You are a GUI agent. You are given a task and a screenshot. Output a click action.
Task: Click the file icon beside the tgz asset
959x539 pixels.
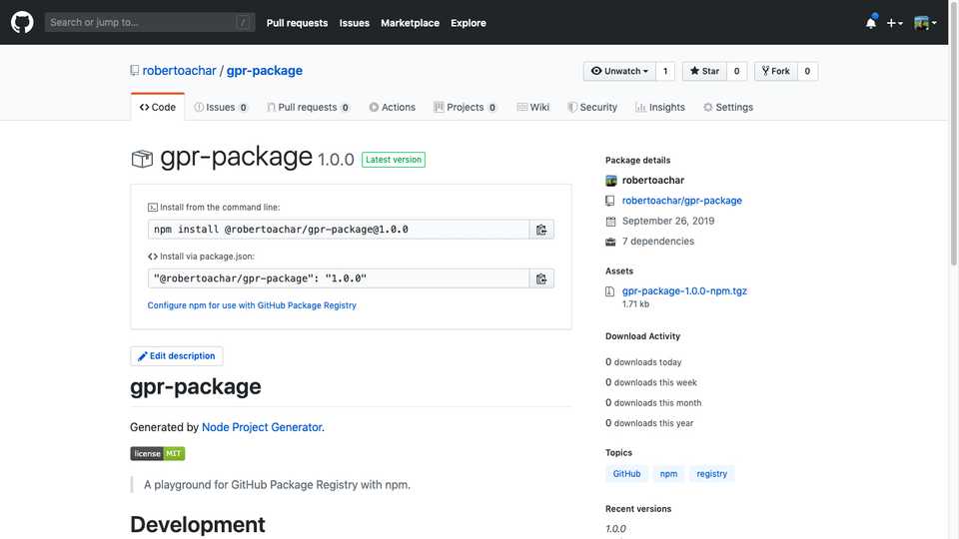tap(609, 291)
